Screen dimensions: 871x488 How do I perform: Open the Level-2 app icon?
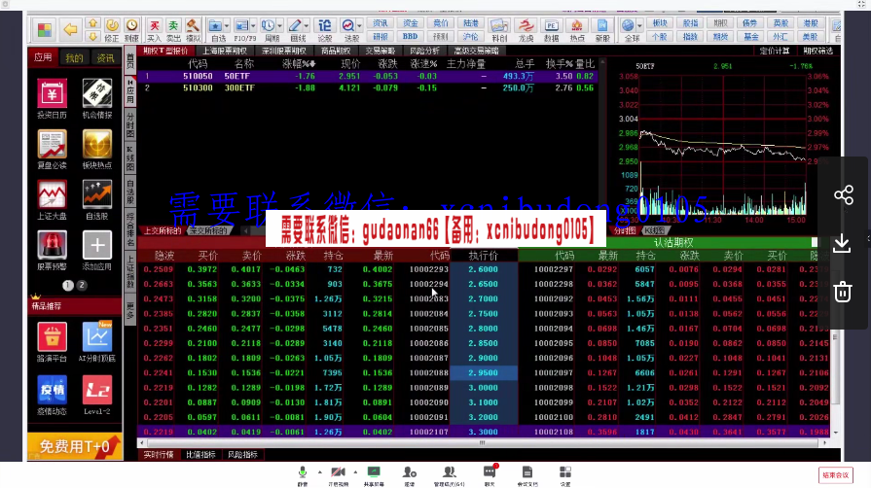pyautogui.click(x=97, y=390)
